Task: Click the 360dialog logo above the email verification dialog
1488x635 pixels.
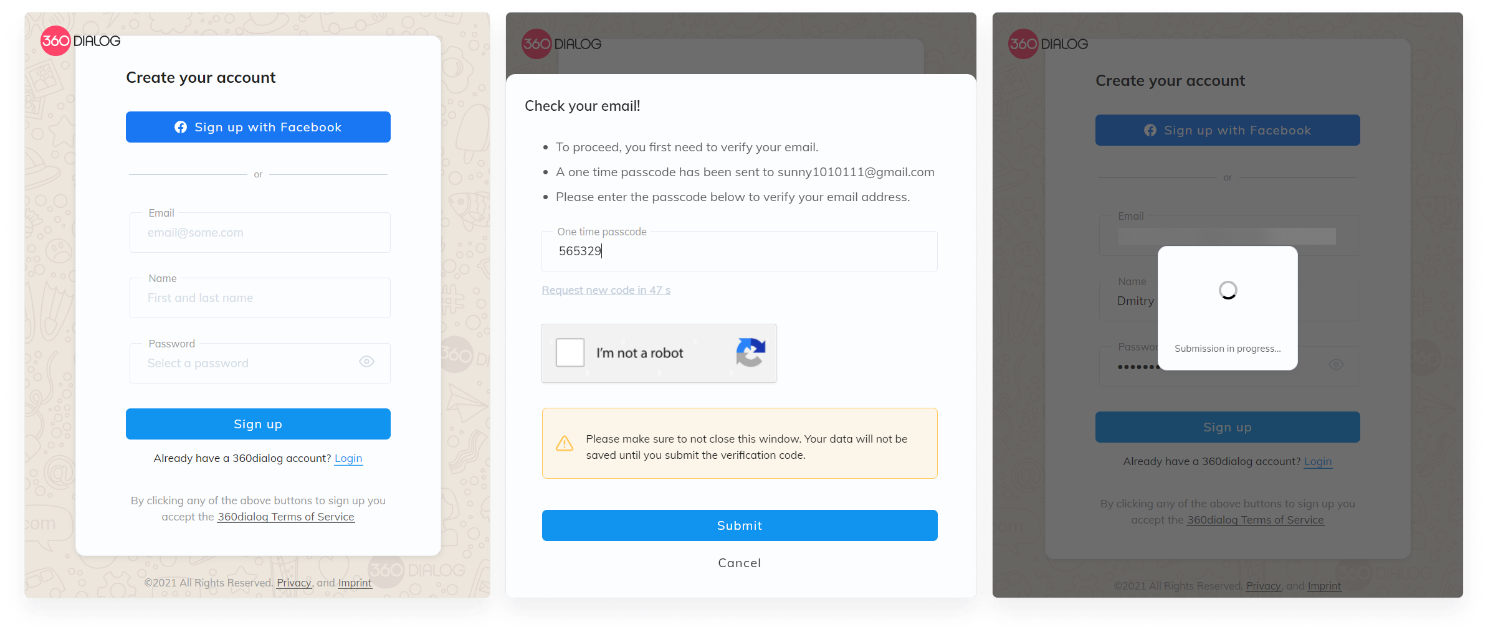Action: point(561,44)
